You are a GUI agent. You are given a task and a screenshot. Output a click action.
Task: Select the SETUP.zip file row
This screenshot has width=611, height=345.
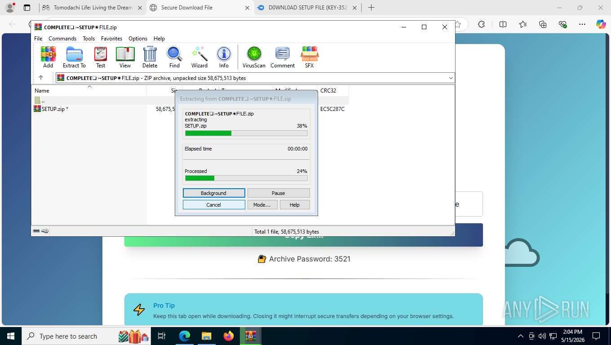coord(190,109)
